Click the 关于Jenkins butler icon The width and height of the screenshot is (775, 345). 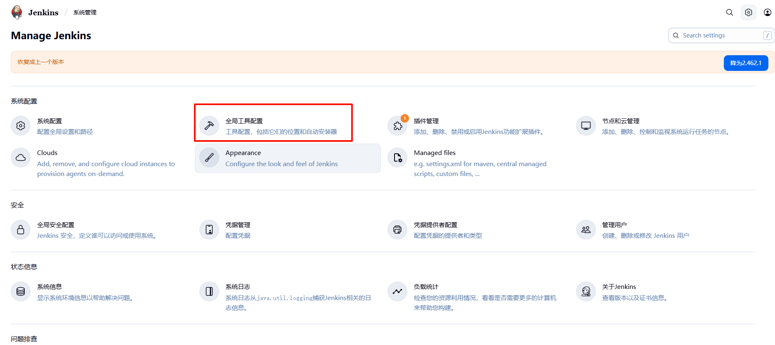point(586,291)
